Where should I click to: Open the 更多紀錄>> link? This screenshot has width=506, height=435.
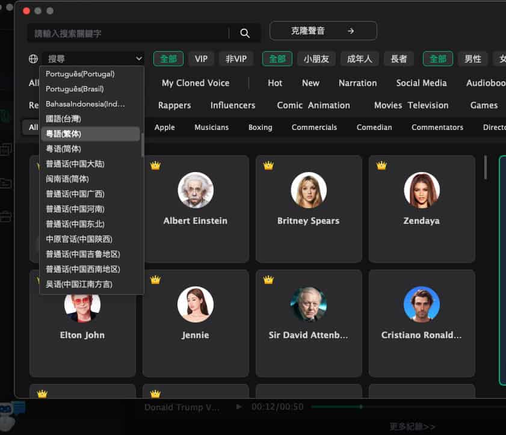coord(412,427)
